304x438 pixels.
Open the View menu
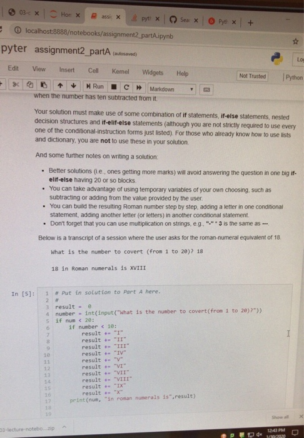click(x=39, y=69)
